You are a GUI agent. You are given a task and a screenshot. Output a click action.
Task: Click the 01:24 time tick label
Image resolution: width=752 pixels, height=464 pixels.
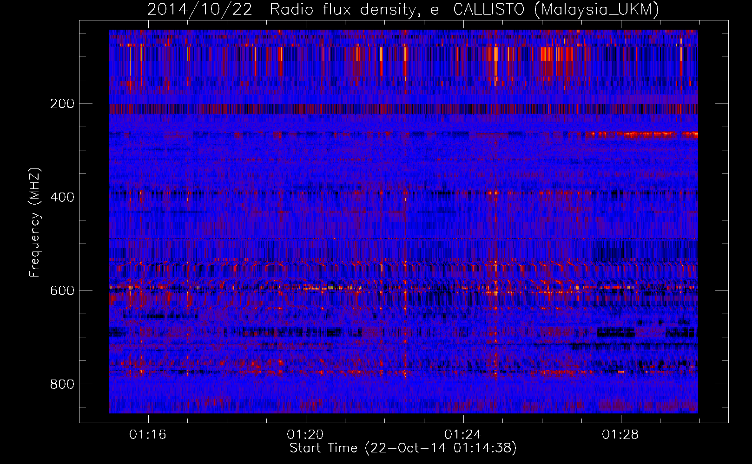point(463,435)
